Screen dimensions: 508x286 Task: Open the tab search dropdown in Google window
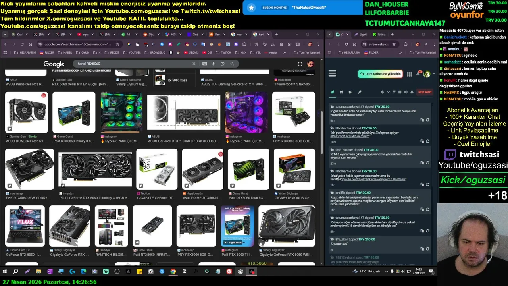(x=5, y=35)
